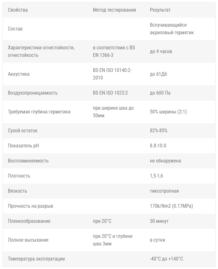This screenshot has height=269, width=218.
Task: Select '170k/Nm2 (0.17MPa)' strength value
Action: 171,206
